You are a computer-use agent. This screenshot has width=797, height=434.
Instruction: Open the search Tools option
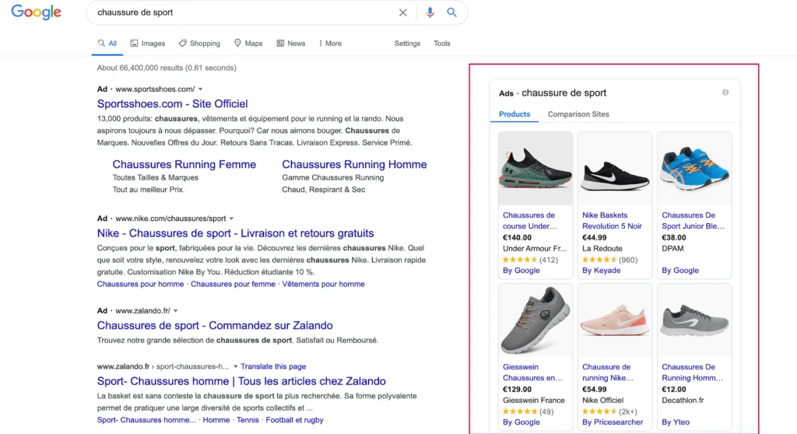[442, 44]
